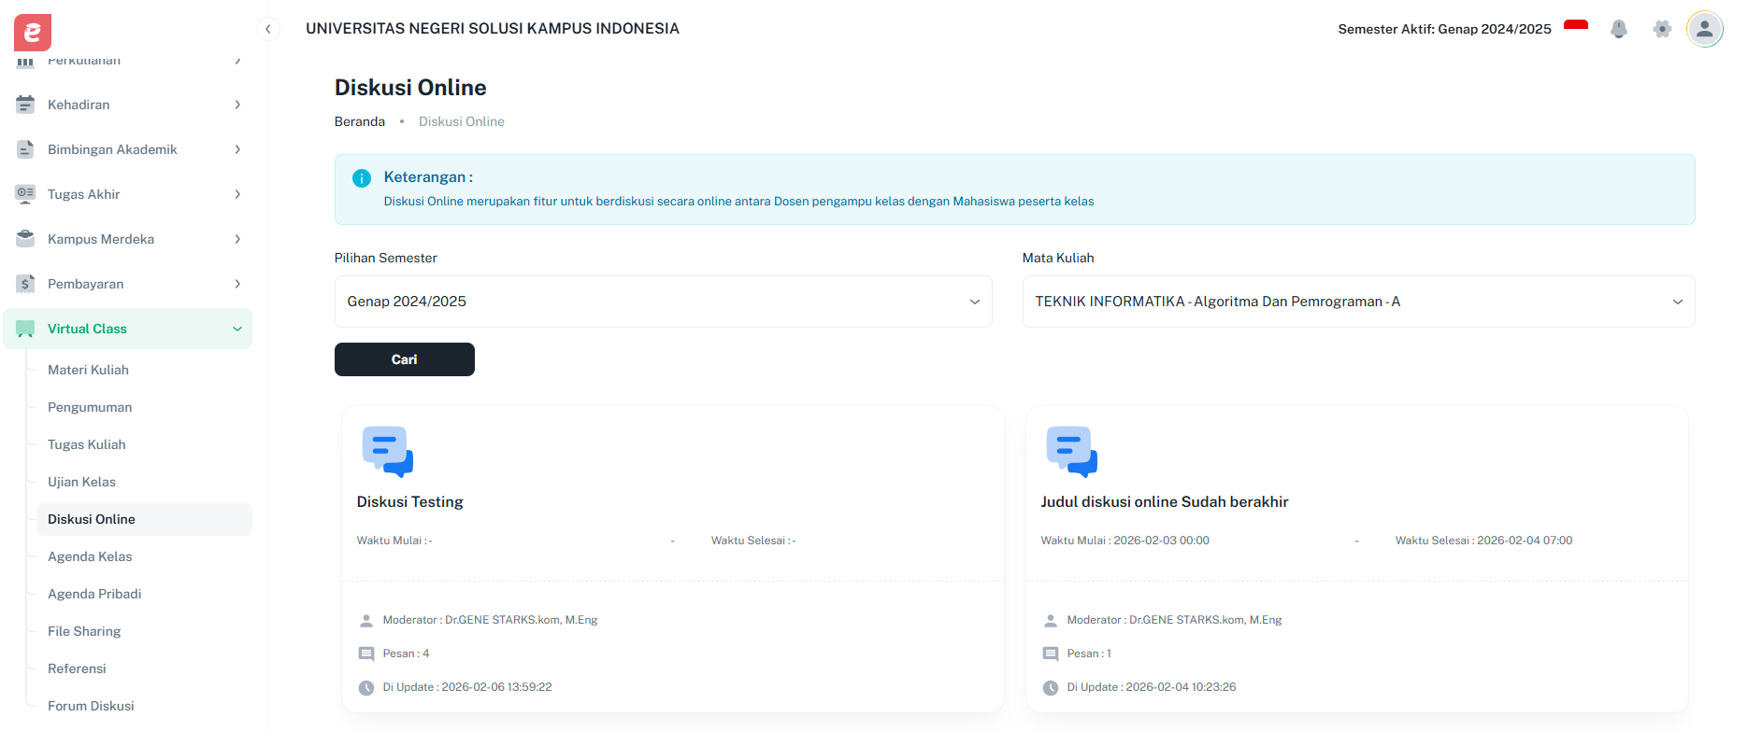Click the red app logo icon

33,33
